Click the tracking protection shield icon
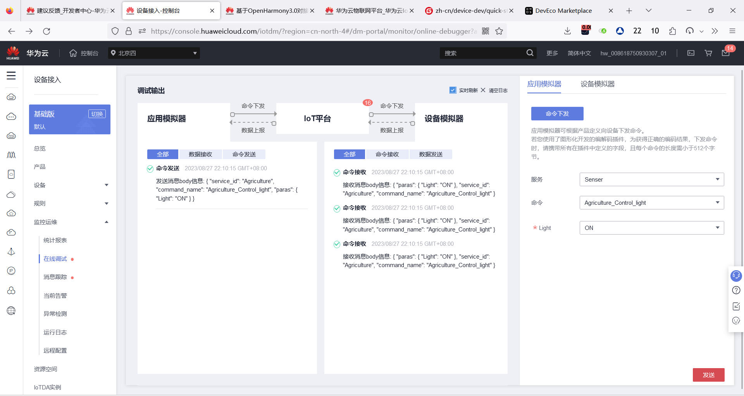The height and width of the screenshot is (396, 744). pyautogui.click(x=115, y=31)
